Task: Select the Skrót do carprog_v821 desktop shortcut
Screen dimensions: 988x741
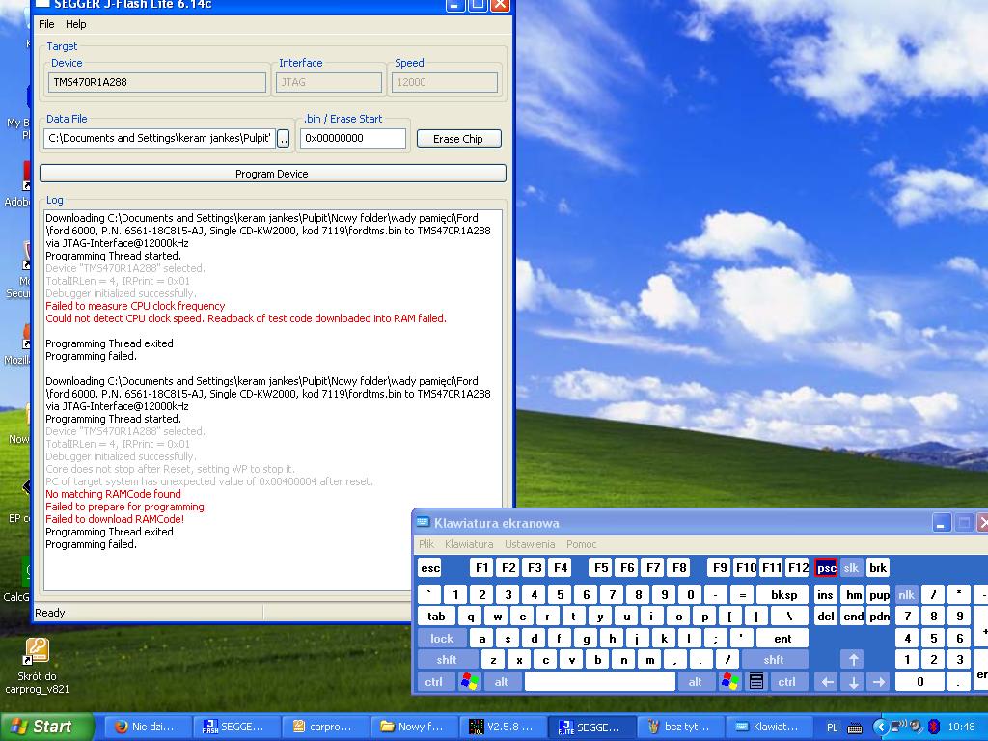Action: click(x=37, y=666)
